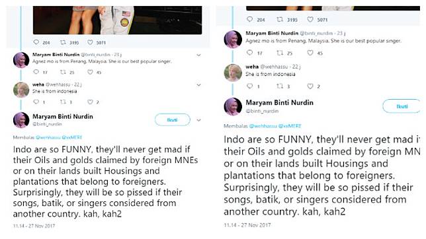Retweet the weha reply in left screenshot

click(x=63, y=102)
